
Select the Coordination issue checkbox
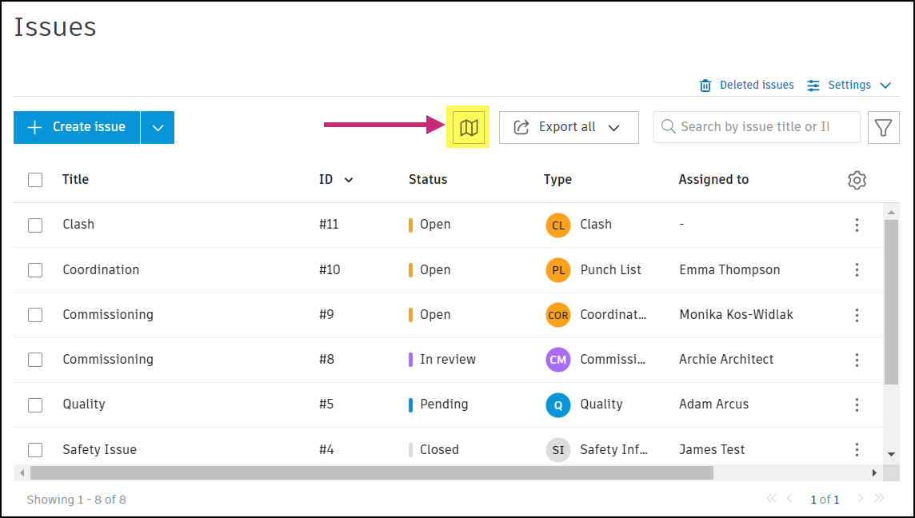pyautogui.click(x=35, y=270)
